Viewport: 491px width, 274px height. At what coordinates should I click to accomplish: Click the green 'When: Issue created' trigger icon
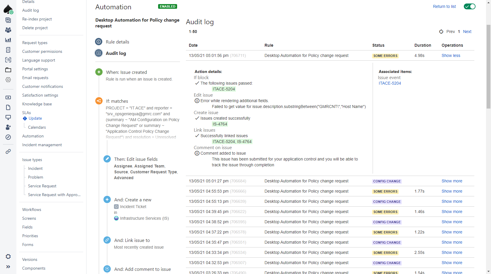coord(99,72)
